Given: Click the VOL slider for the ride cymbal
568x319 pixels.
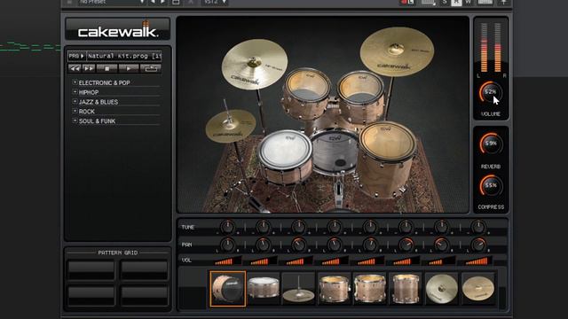Looking at the screenshot, I should tap(477, 261).
